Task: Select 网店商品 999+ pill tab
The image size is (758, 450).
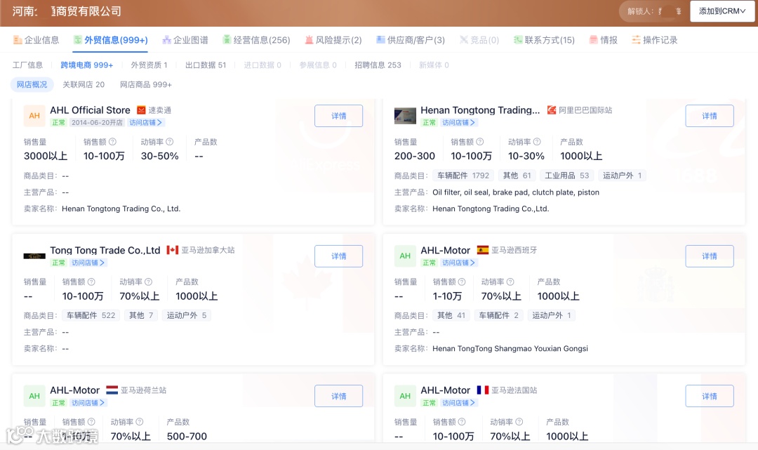Action: (x=146, y=84)
